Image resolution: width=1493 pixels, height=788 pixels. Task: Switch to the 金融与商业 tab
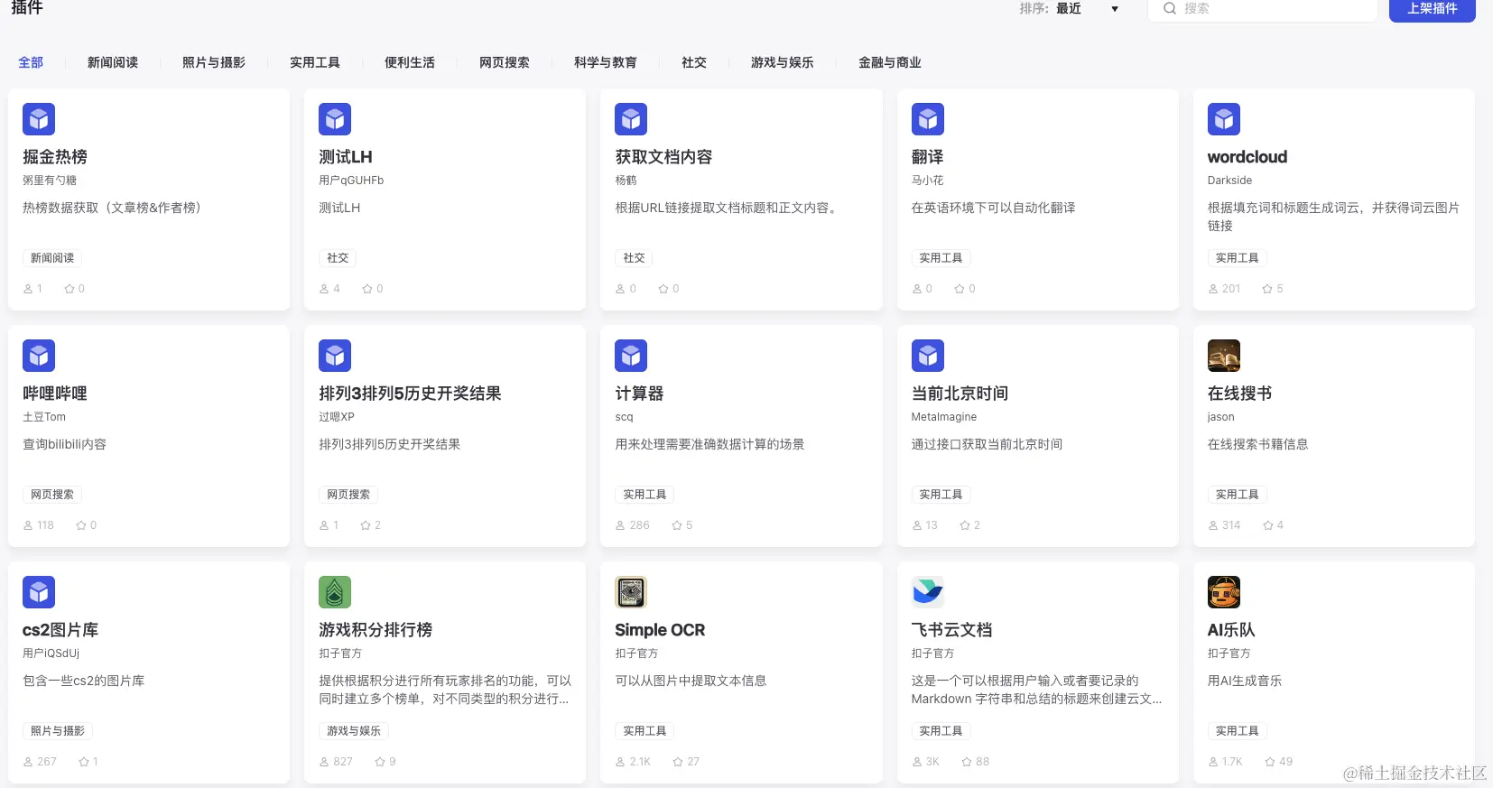tap(890, 62)
